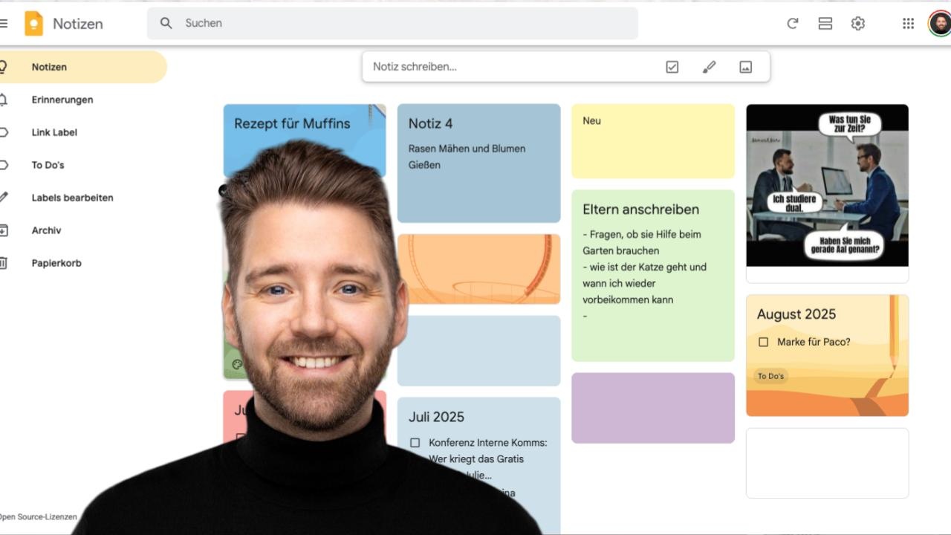Open the Open Source-Lizenzen link
The image size is (951, 535).
pos(37,516)
